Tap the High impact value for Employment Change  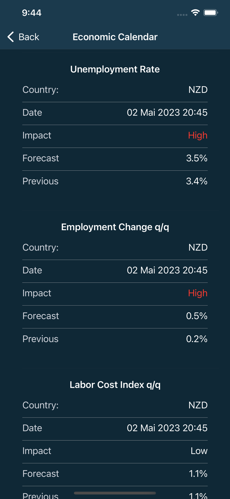[197, 293]
